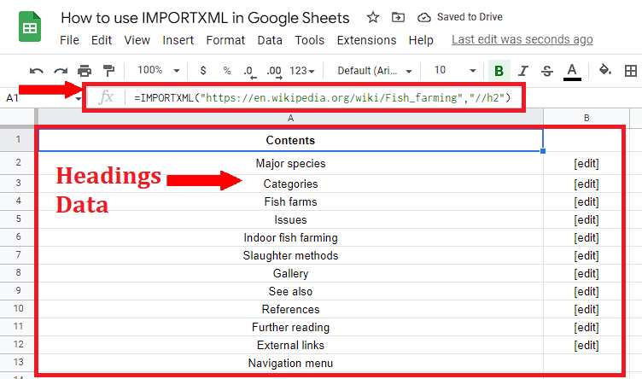Image resolution: width=642 pixels, height=379 pixels.
Task: Select column A header
Action: 290,118
